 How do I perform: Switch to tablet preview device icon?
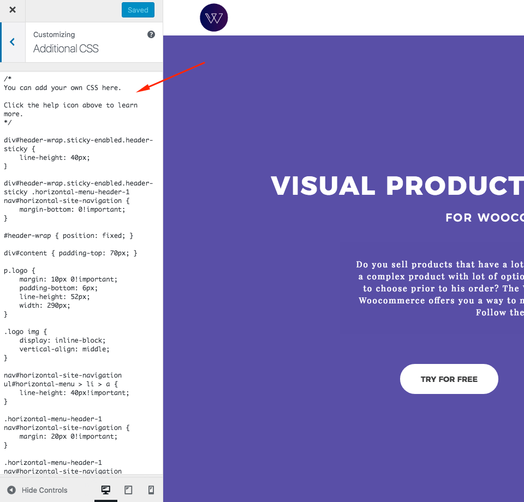(x=128, y=490)
